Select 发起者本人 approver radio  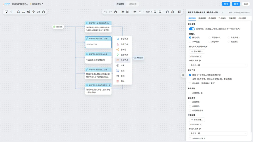point(209,37)
